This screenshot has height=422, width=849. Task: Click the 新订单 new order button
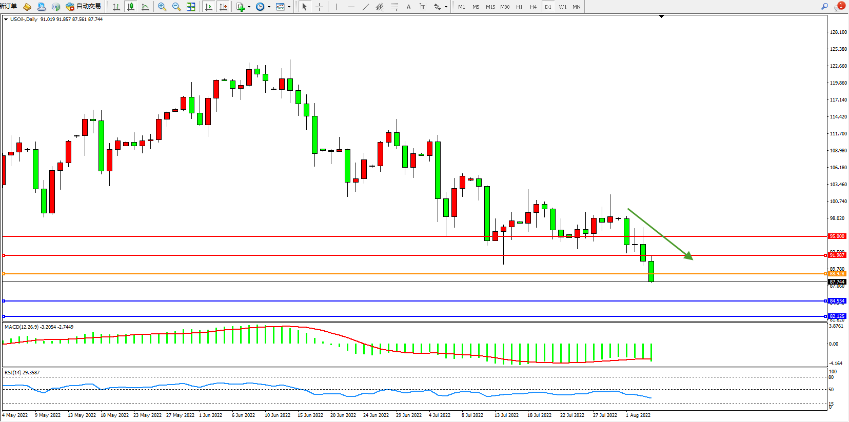pos(9,6)
